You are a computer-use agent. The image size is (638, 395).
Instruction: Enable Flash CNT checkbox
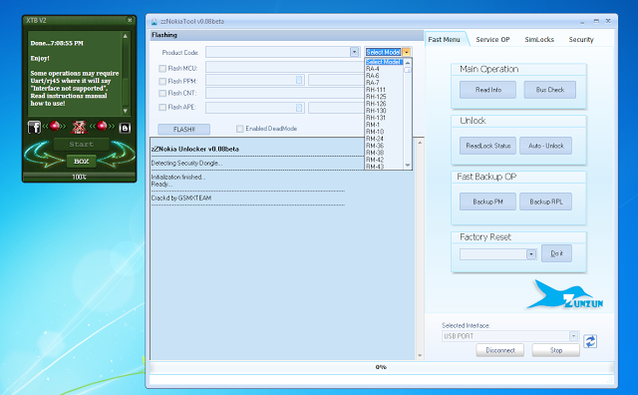(x=162, y=93)
